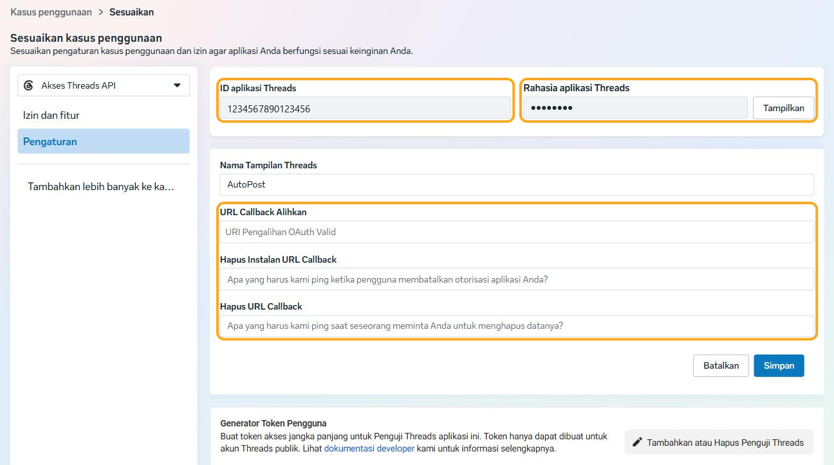
Task: Click the Rahasia aplikasi Threads label
Action: [x=577, y=88]
